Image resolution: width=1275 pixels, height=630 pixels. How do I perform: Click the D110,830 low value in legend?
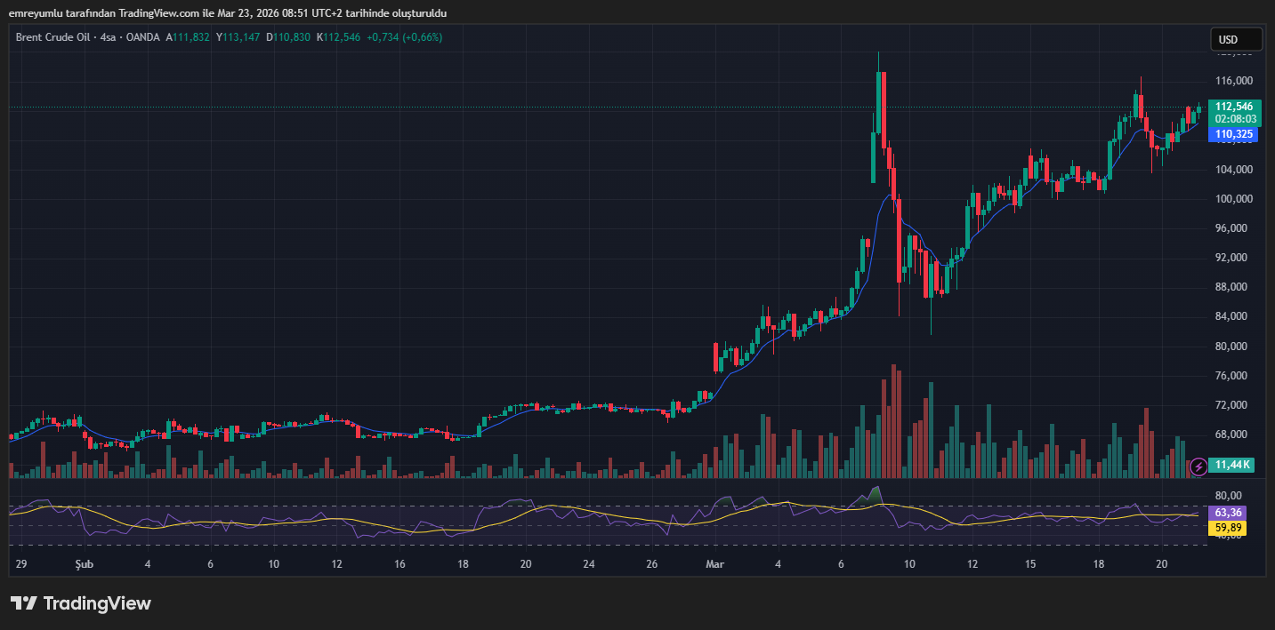[288, 37]
